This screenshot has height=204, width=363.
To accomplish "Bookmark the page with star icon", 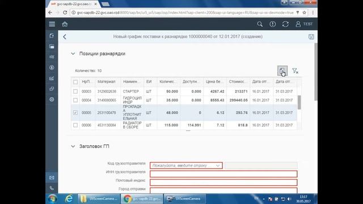I will pyautogui.click(x=305, y=12).
